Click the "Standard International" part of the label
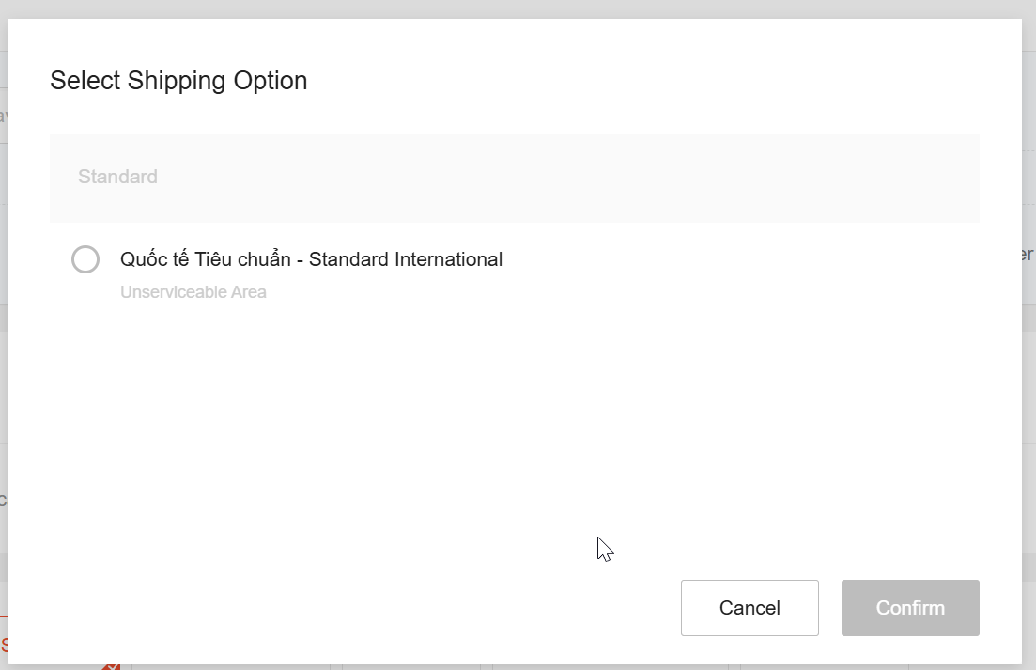 click(x=406, y=259)
